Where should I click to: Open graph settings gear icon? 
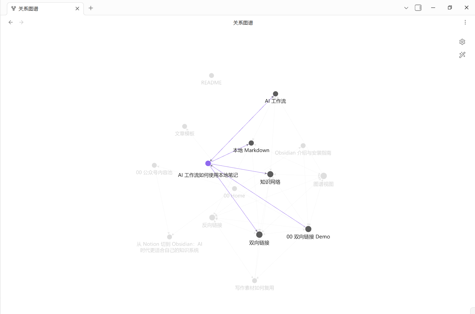tap(462, 42)
